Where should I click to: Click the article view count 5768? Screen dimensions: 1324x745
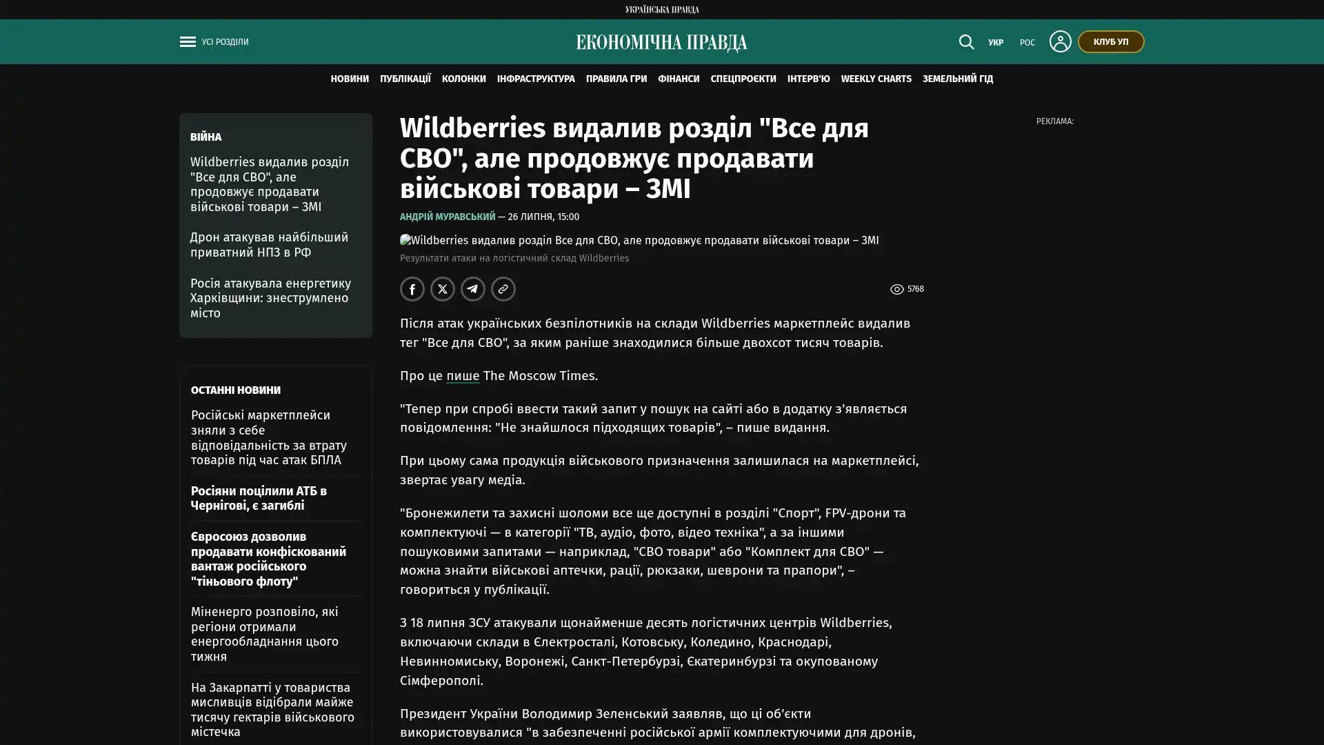(907, 289)
